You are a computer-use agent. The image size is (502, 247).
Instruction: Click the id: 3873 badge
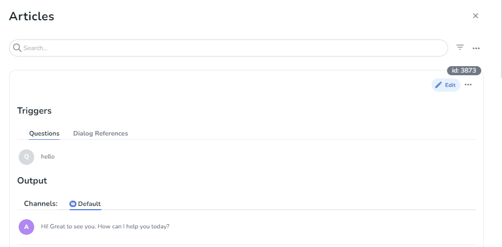[x=464, y=70]
